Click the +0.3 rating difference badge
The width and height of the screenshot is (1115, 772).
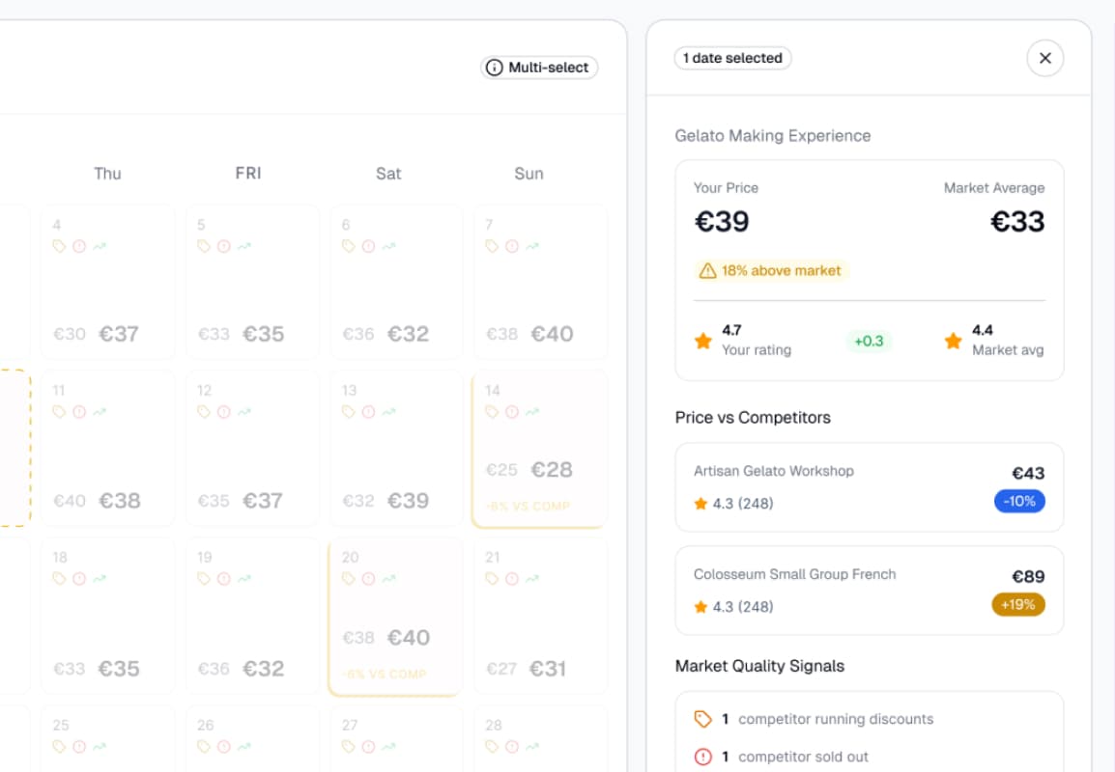tap(869, 341)
